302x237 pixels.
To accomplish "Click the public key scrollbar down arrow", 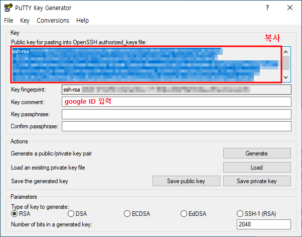I will point(286,77).
